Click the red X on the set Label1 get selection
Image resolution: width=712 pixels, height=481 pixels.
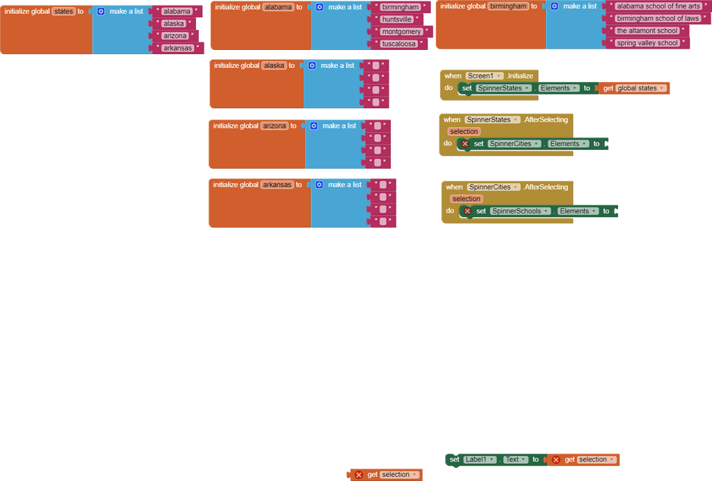[555, 459]
